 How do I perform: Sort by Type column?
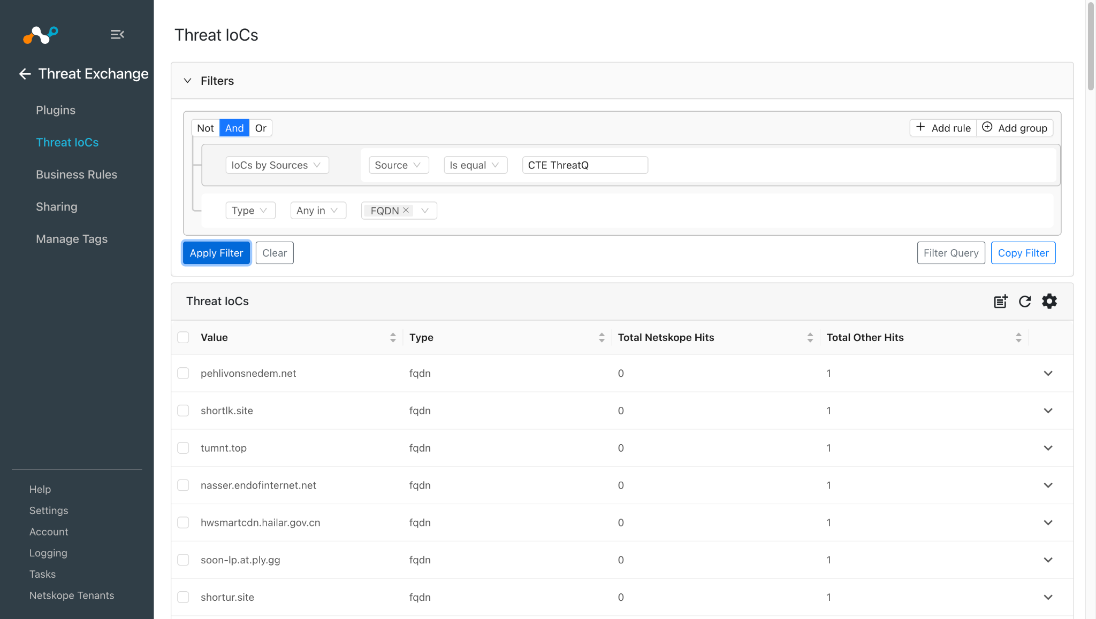602,337
